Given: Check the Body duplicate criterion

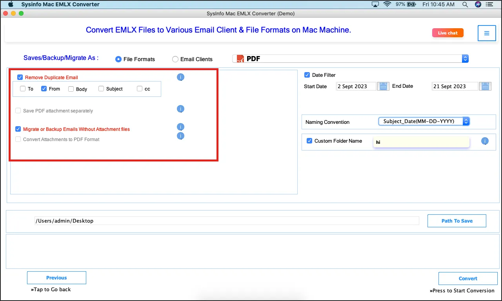Looking at the screenshot, I should 71,89.
